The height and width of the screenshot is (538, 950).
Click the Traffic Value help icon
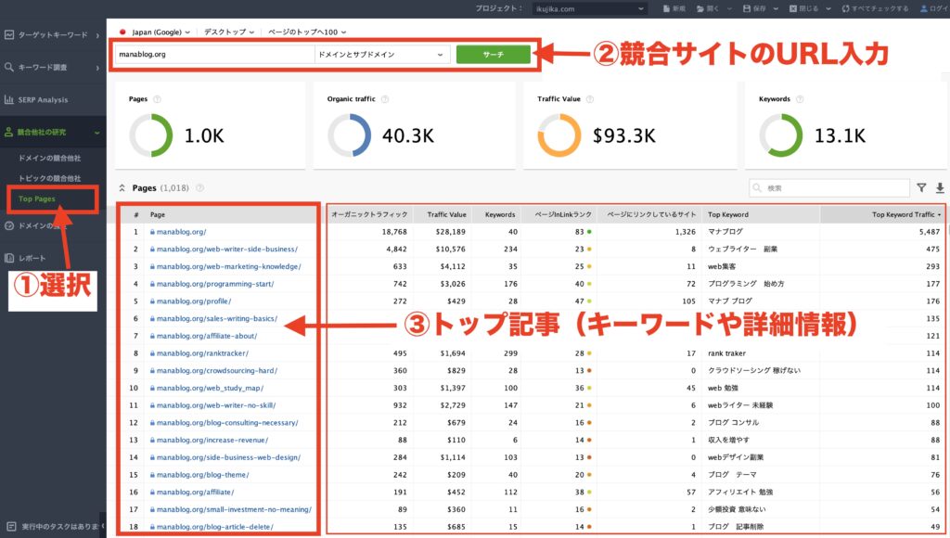point(589,98)
